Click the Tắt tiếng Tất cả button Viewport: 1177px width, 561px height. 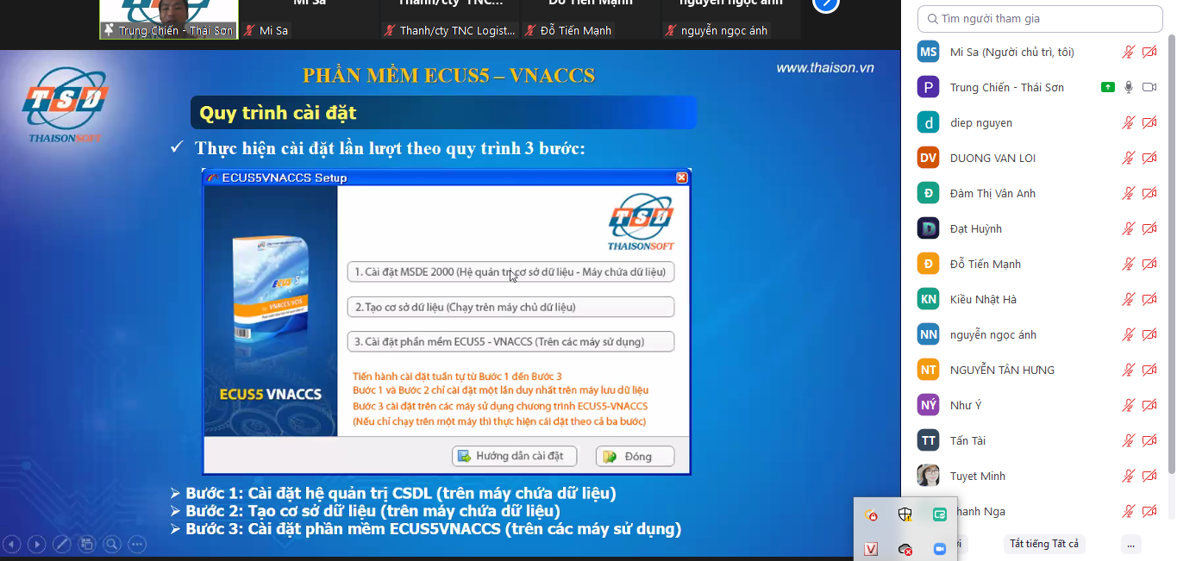[1044, 544]
